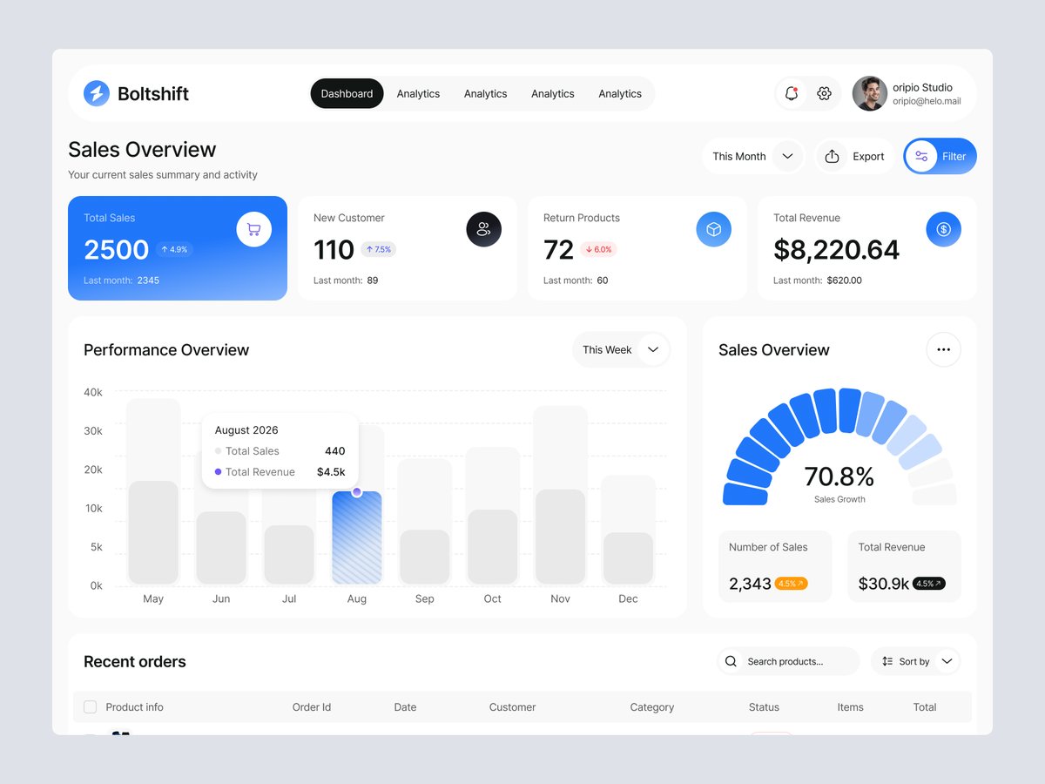This screenshot has width=1045, height=784.
Task: Open the settings gear icon
Action: click(824, 93)
